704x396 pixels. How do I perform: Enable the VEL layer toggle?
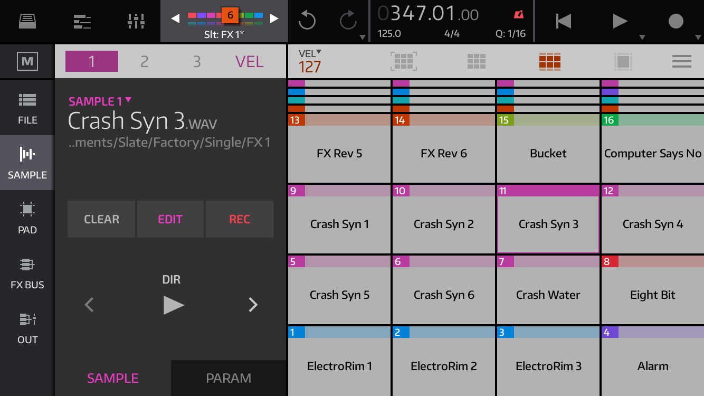click(x=249, y=62)
